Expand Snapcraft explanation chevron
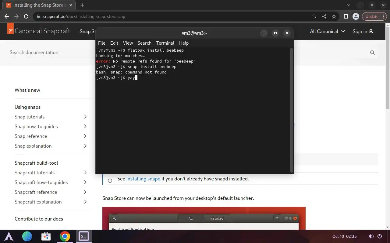Image resolution: width=390 pixels, height=243 pixels. (85, 202)
